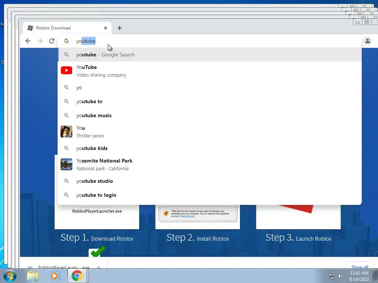This screenshot has width=378, height=283.
Task: Select the Roblox Download tab
Action: [67, 28]
